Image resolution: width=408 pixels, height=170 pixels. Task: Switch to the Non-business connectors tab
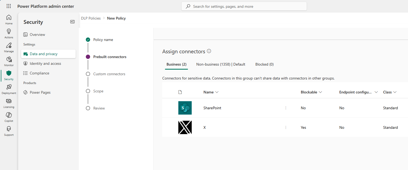point(221,64)
